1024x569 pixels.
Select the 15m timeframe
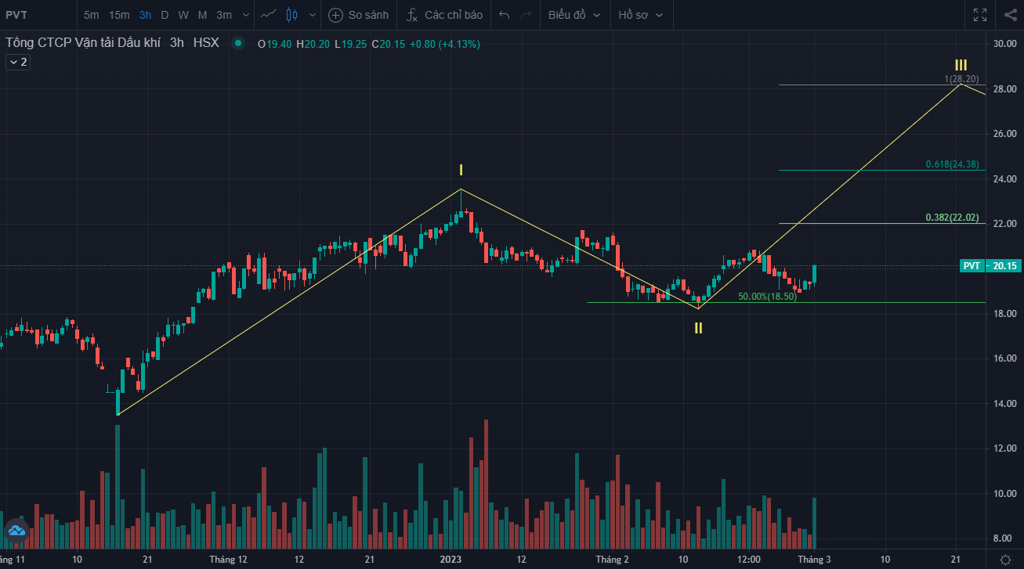click(x=119, y=15)
